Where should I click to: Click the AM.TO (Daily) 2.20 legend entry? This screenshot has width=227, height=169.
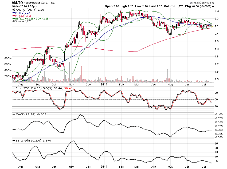point(30,10)
